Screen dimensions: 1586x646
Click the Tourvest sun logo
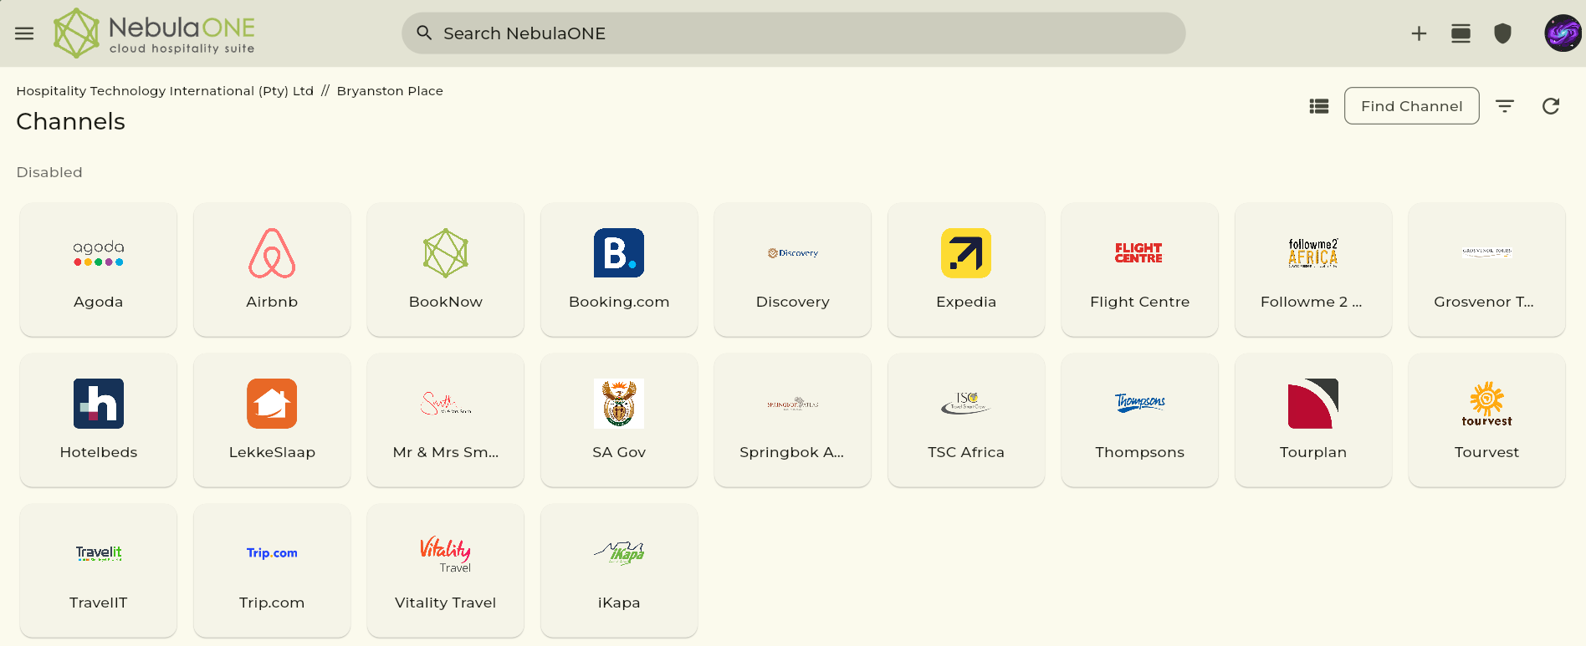click(x=1486, y=404)
